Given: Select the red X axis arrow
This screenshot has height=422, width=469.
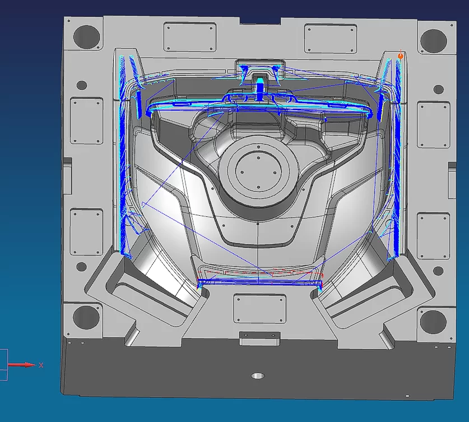Looking at the screenshot, I should coord(21,365).
